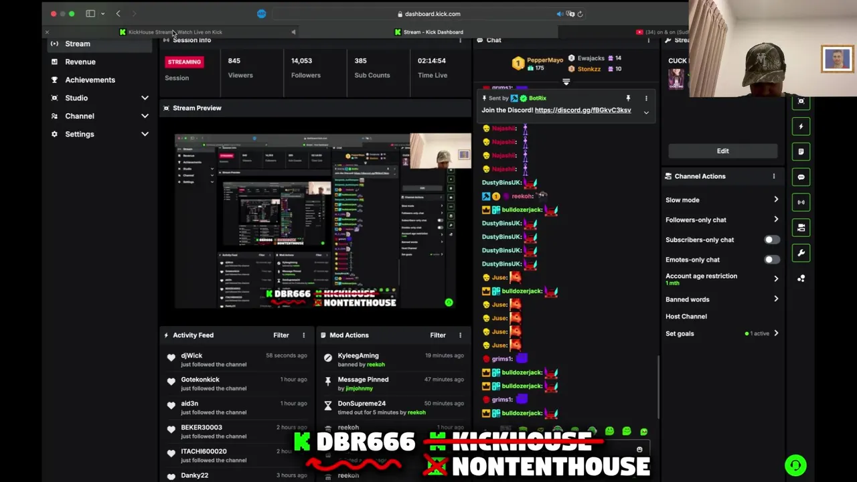This screenshot has width=857, height=482.
Task: Click the lightning bolt widget icon
Action: pyautogui.click(x=801, y=127)
